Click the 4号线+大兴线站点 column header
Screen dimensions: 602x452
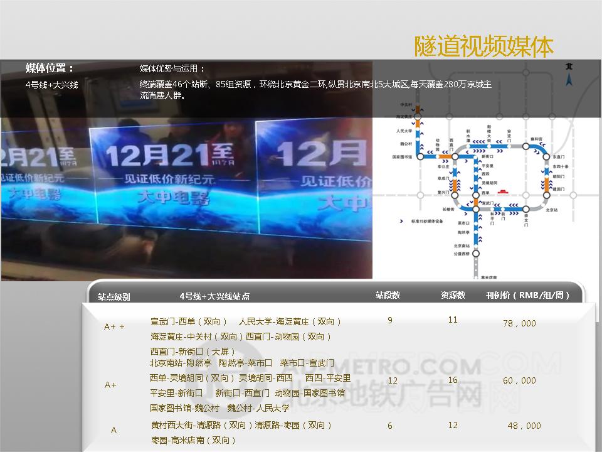pyautogui.click(x=214, y=296)
